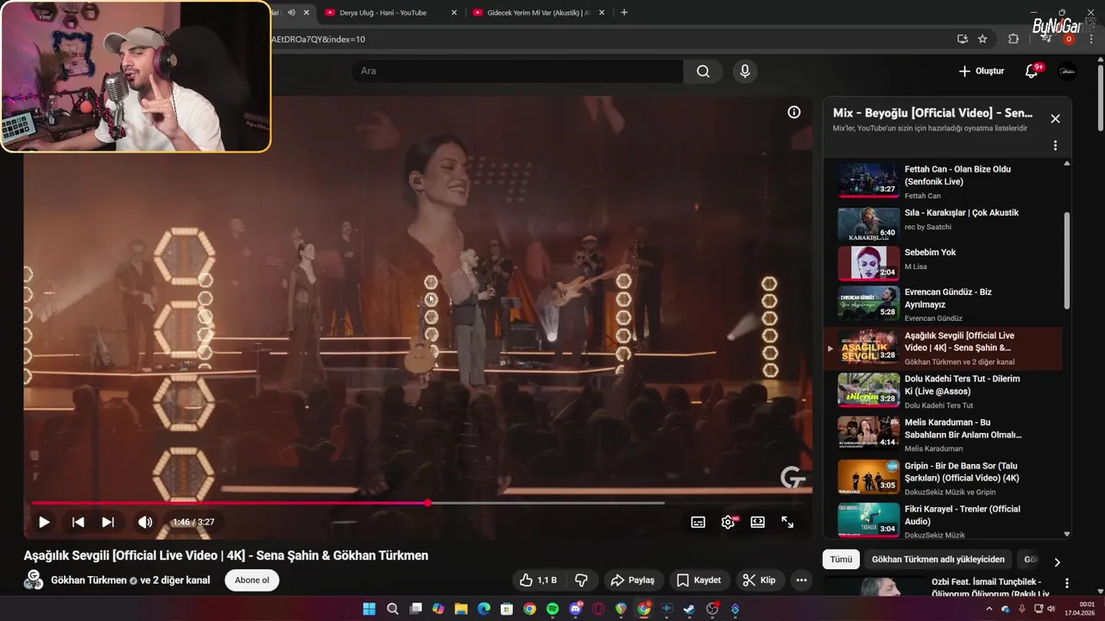Click install/cast icon in address bar
Image resolution: width=1105 pixels, height=621 pixels.
tap(963, 39)
